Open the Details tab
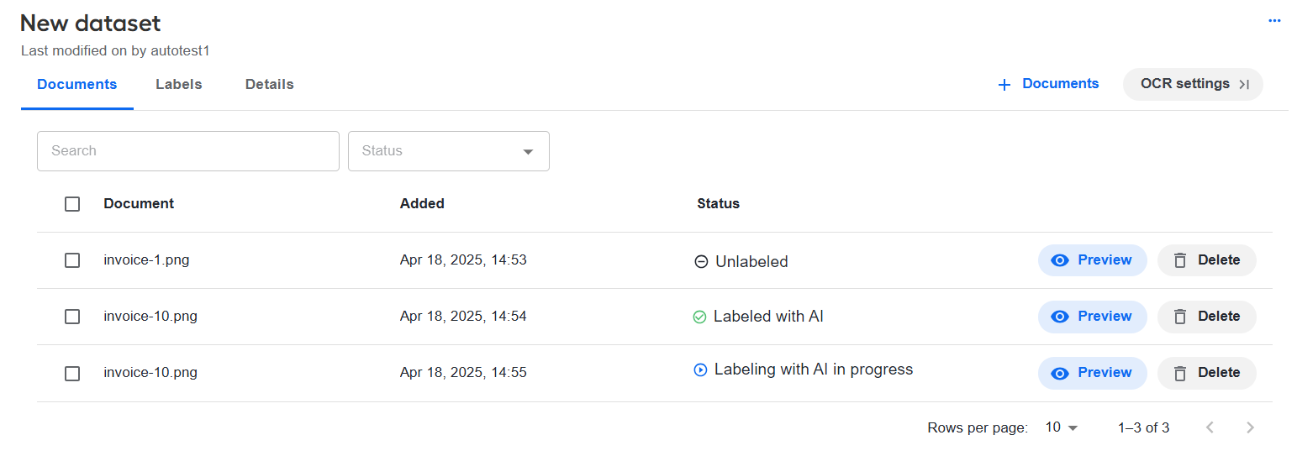The height and width of the screenshot is (456, 1297). click(269, 84)
